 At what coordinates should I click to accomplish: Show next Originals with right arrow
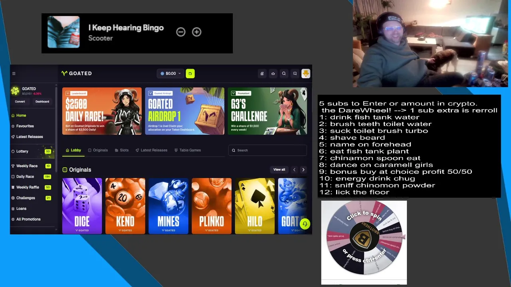pos(303,170)
